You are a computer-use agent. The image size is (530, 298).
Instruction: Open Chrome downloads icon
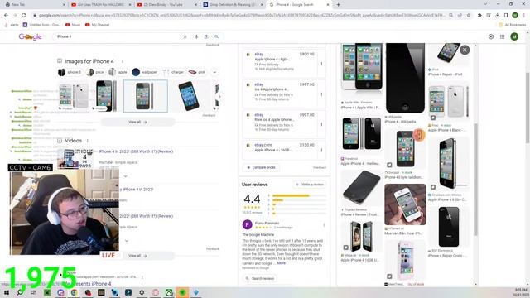pyautogui.click(x=497, y=15)
